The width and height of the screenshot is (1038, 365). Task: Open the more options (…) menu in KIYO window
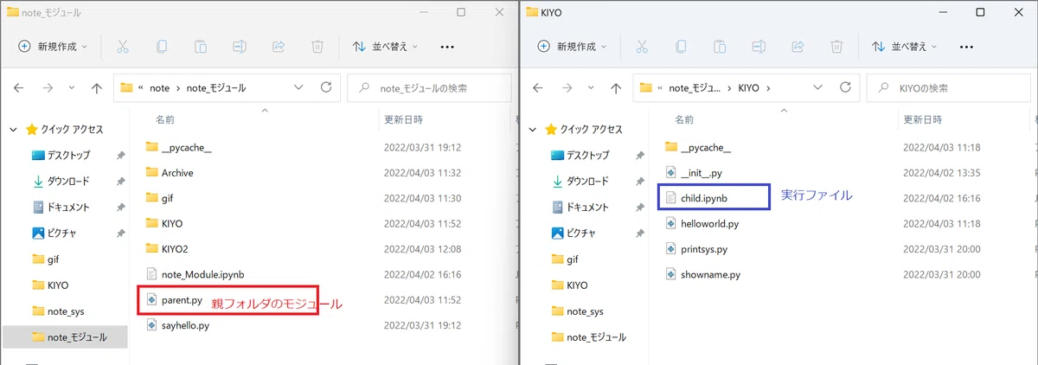pos(966,47)
